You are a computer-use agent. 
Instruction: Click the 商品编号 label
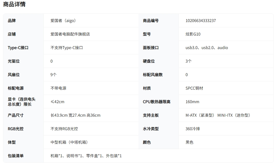pyautogui.click(x=151, y=21)
